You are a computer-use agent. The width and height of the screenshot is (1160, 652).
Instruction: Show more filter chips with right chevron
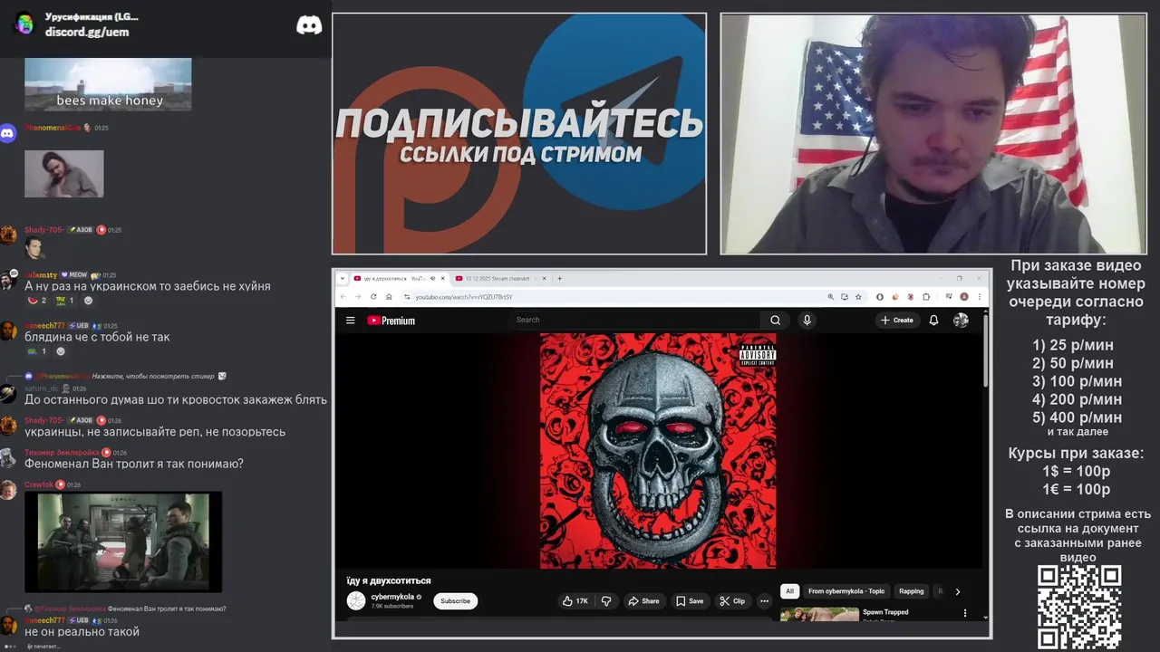click(x=958, y=591)
